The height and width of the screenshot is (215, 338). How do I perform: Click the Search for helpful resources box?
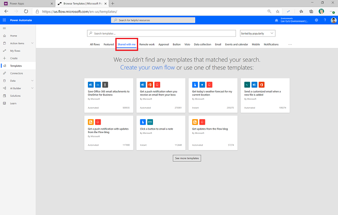[153, 20]
